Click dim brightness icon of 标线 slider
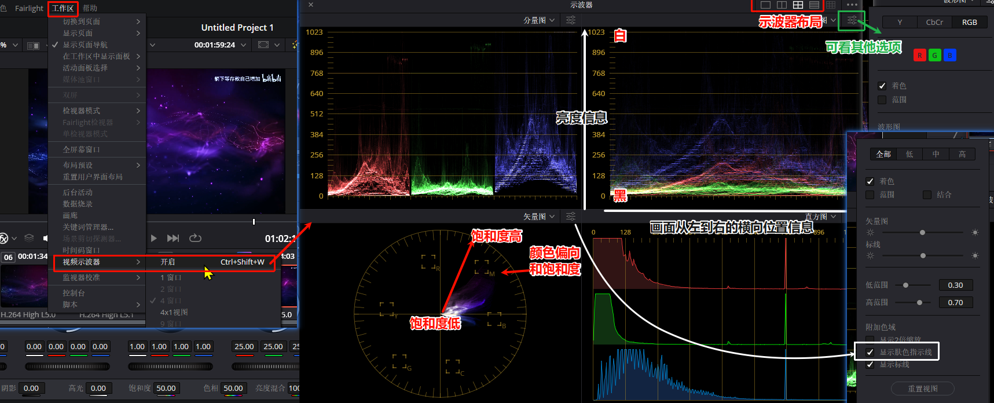Screen dimensions: 994x403 click(870, 255)
